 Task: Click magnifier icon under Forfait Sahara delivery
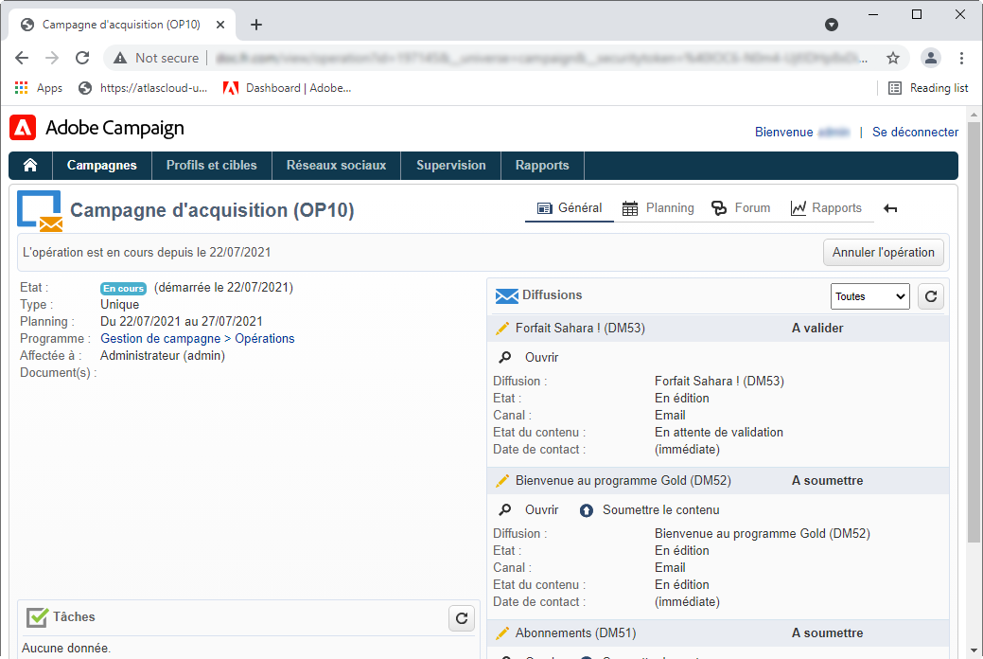[x=504, y=357]
